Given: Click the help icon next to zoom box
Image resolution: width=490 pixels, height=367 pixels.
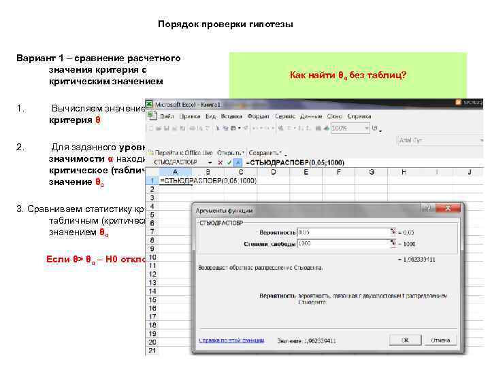Looking at the screenshot, I should pyautogui.click(x=375, y=128).
